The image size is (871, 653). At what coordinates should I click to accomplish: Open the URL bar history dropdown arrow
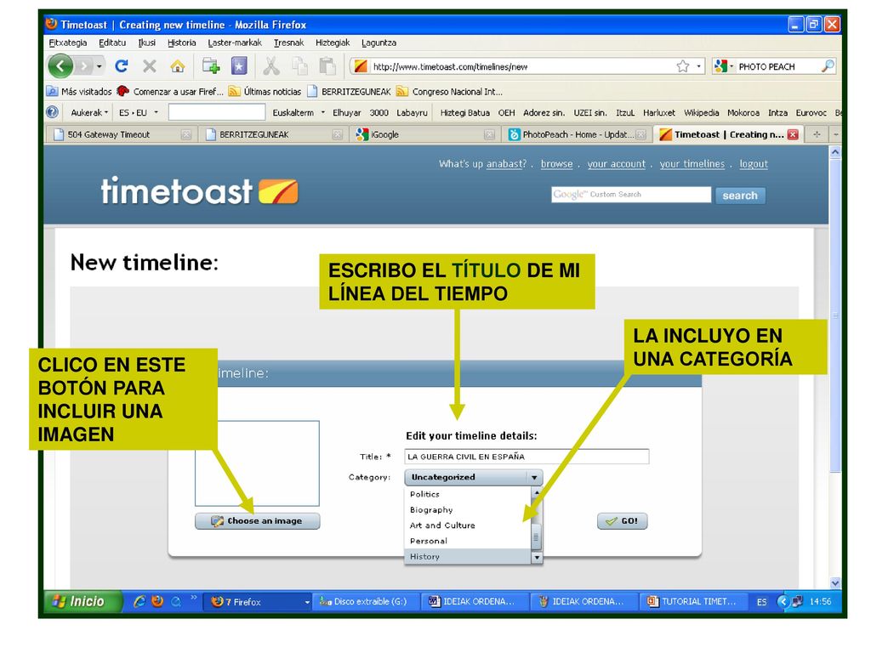(x=698, y=66)
